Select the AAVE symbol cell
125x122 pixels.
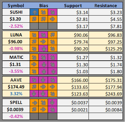(x=16, y=80)
